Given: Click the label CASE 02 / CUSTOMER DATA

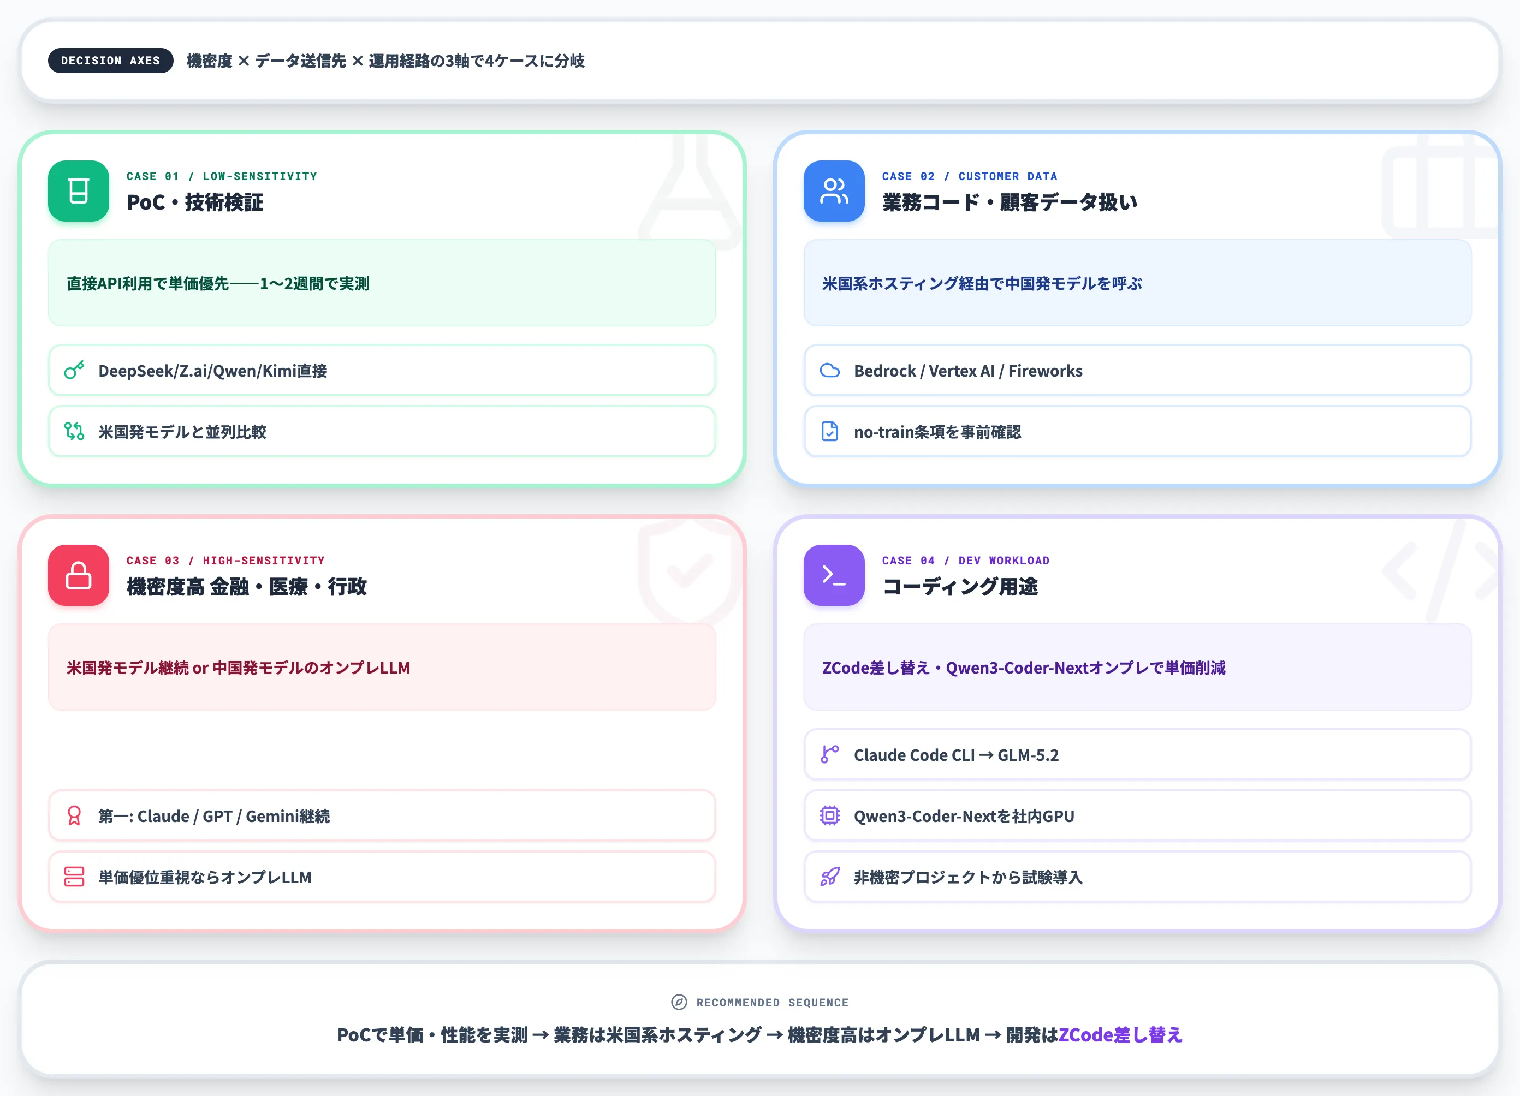Looking at the screenshot, I should pyautogui.click(x=970, y=176).
